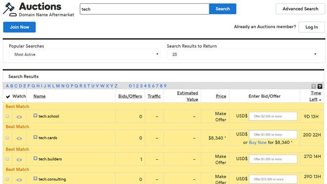
Task: Click the blue Search button
Action: (223, 9)
